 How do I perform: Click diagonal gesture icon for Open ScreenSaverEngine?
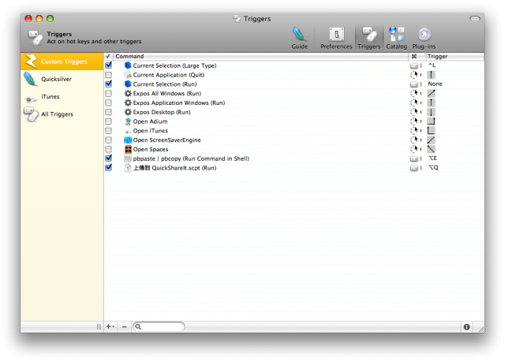[431, 140]
